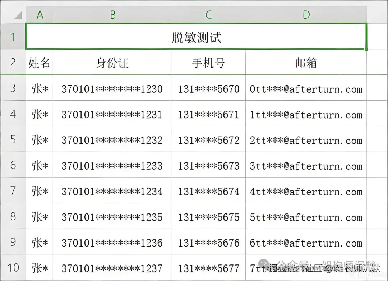Select row 1 header

(13, 37)
